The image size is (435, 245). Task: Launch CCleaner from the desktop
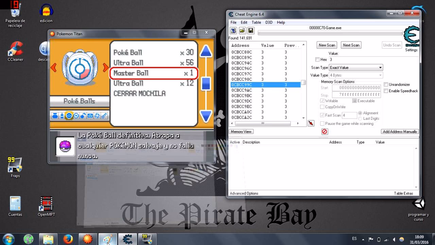tap(15, 52)
